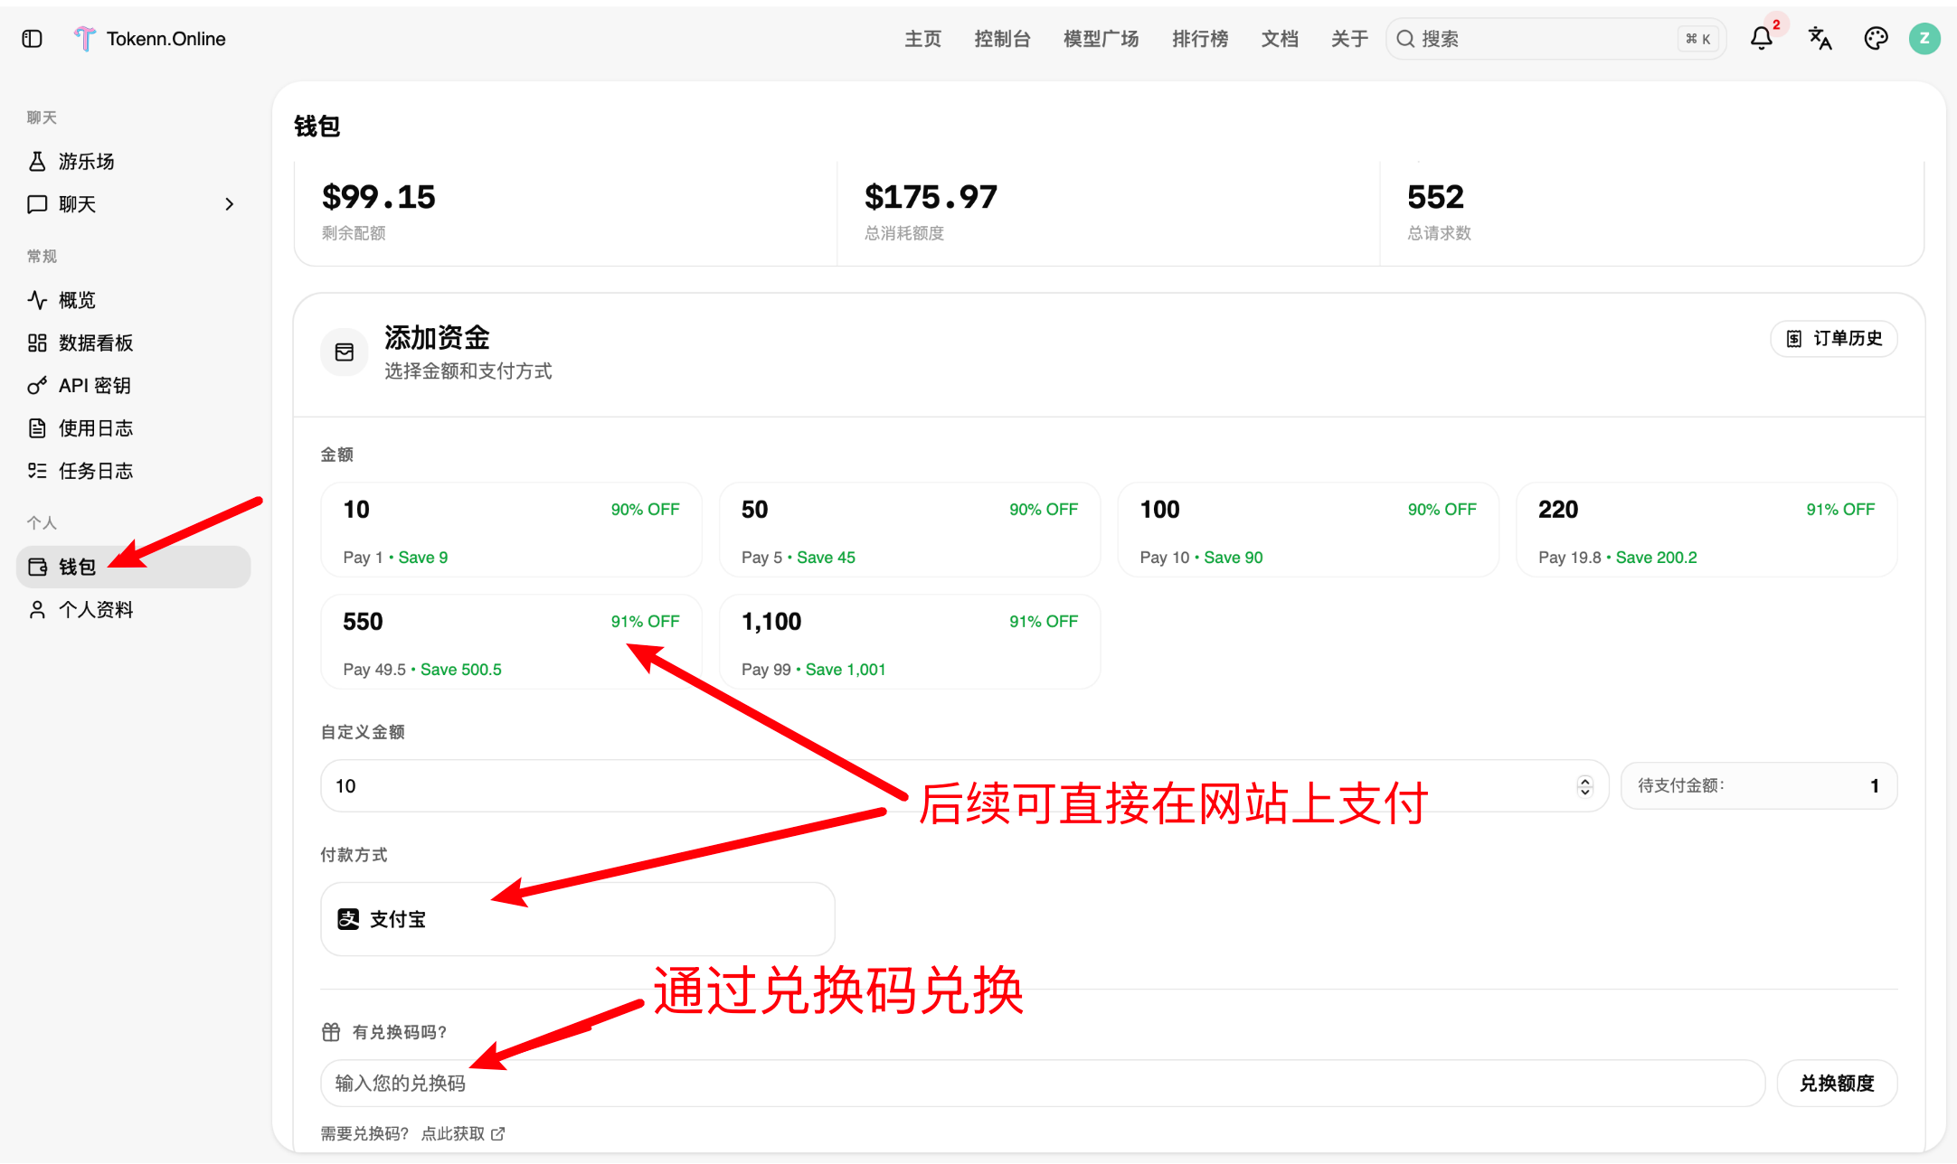The width and height of the screenshot is (1957, 1164).
Task: Open 模型广场 in top navigation
Action: click(x=1101, y=39)
